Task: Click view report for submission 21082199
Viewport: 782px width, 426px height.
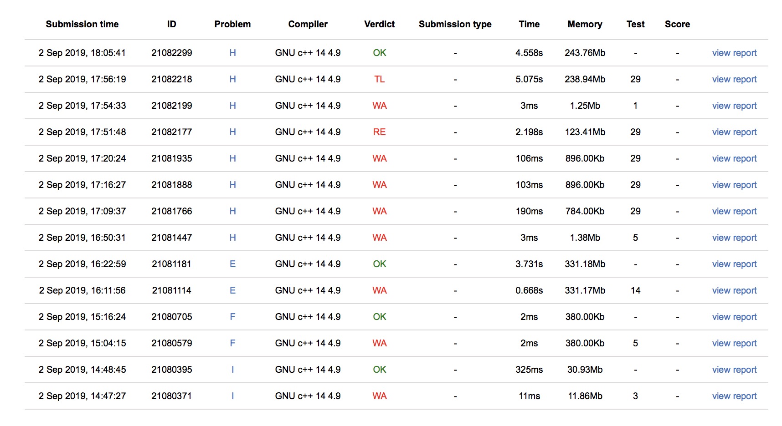Action: (x=734, y=106)
